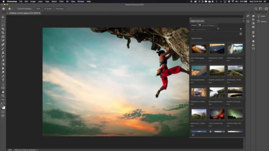Click the Fit Screen button
Image resolution: width=269 pixels, height=151 pixels.
click(x=48, y=8)
